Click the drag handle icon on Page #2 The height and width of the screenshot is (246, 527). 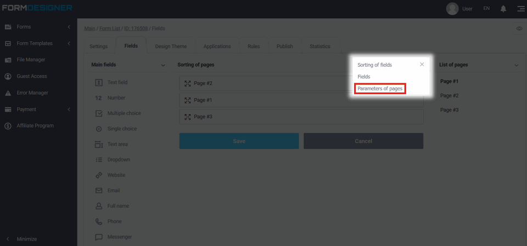click(188, 84)
